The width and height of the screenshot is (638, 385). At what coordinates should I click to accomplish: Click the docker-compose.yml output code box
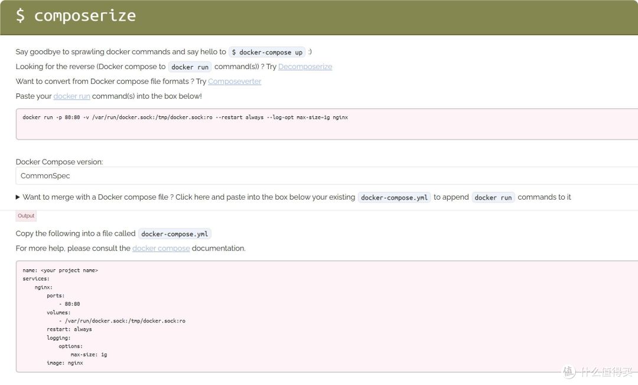(327, 317)
